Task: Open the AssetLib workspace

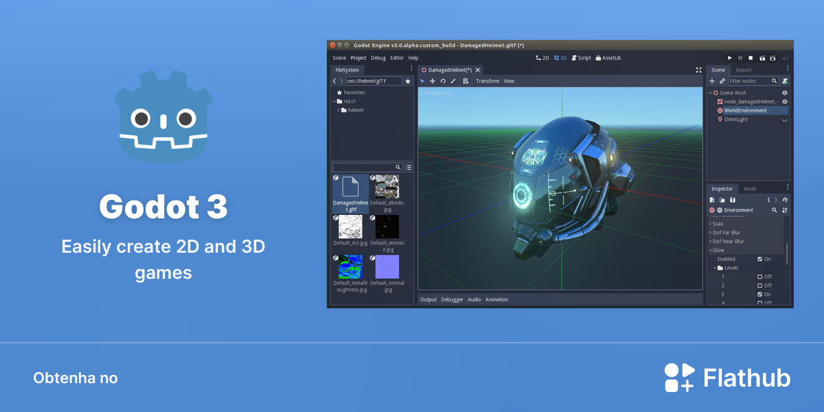Action: click(608, 58)
